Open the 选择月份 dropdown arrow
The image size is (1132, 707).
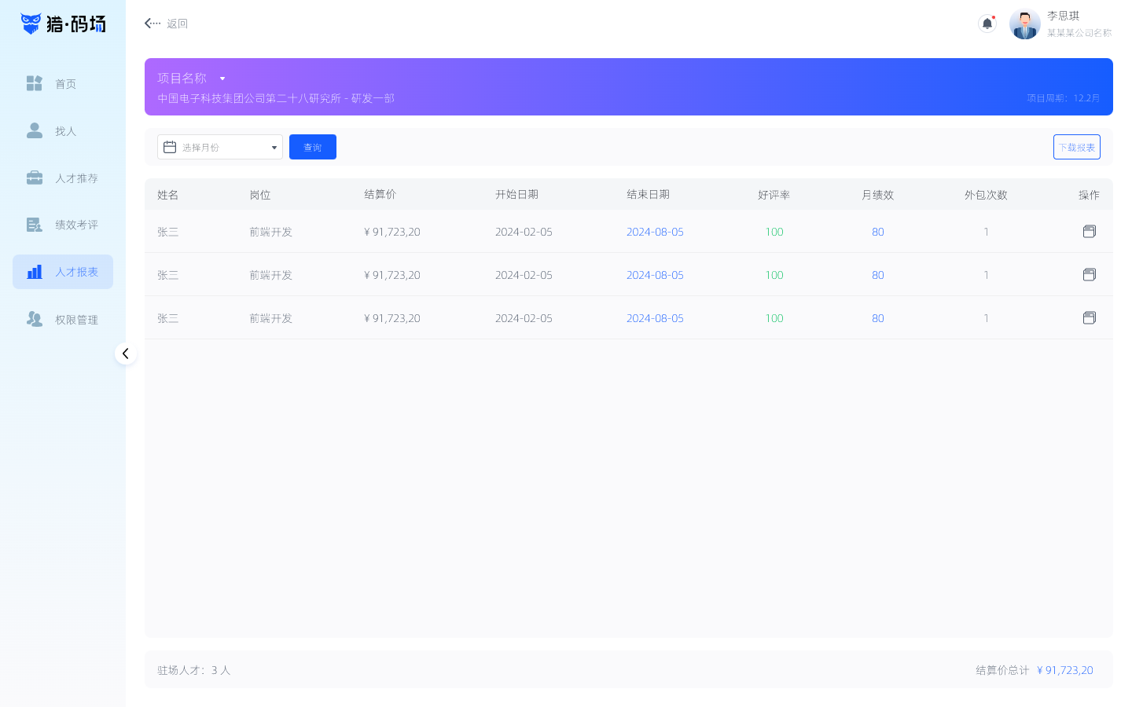click(274, 148)
